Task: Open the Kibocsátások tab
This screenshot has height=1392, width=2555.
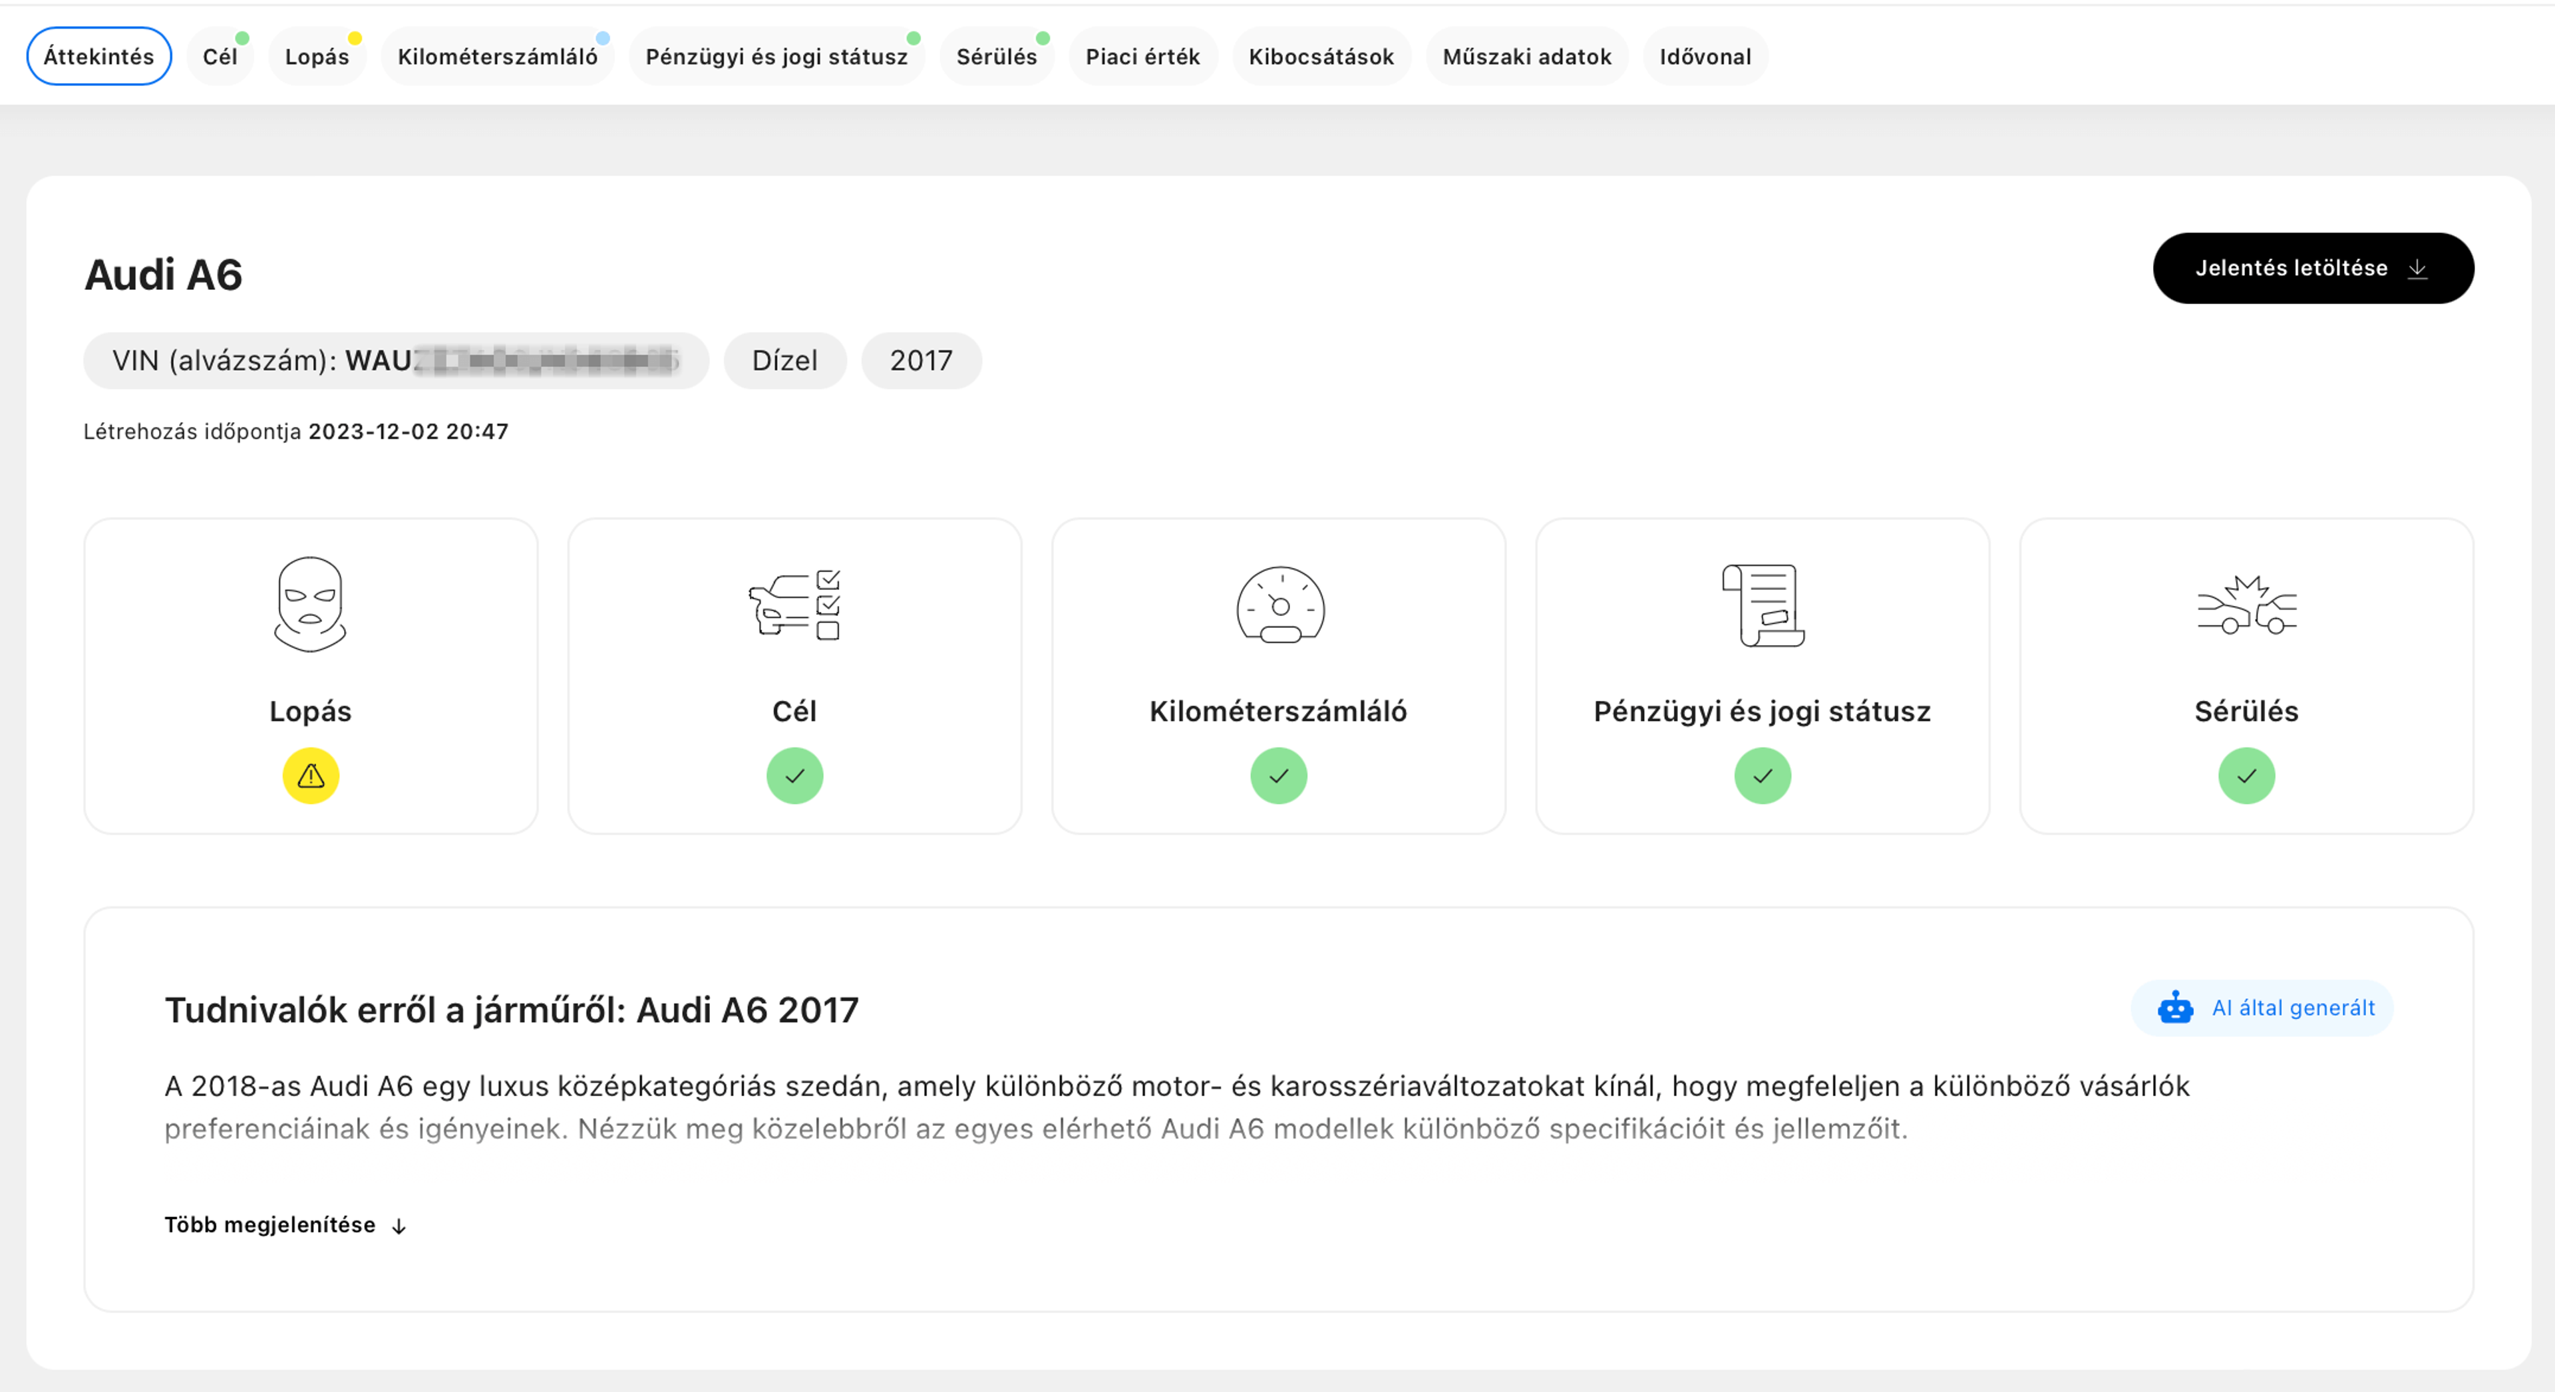Action: pos(1320,57)
